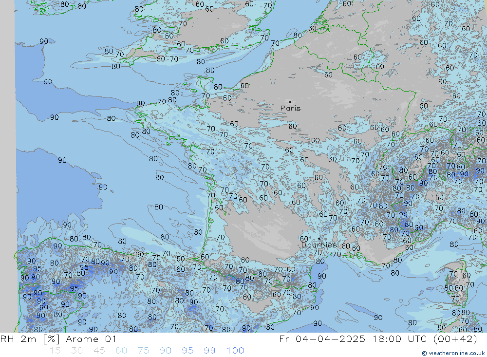The image size is (487, 357).
Task: Click the '(00+42)' forecast offset text
Action: [x=455, y=339]
